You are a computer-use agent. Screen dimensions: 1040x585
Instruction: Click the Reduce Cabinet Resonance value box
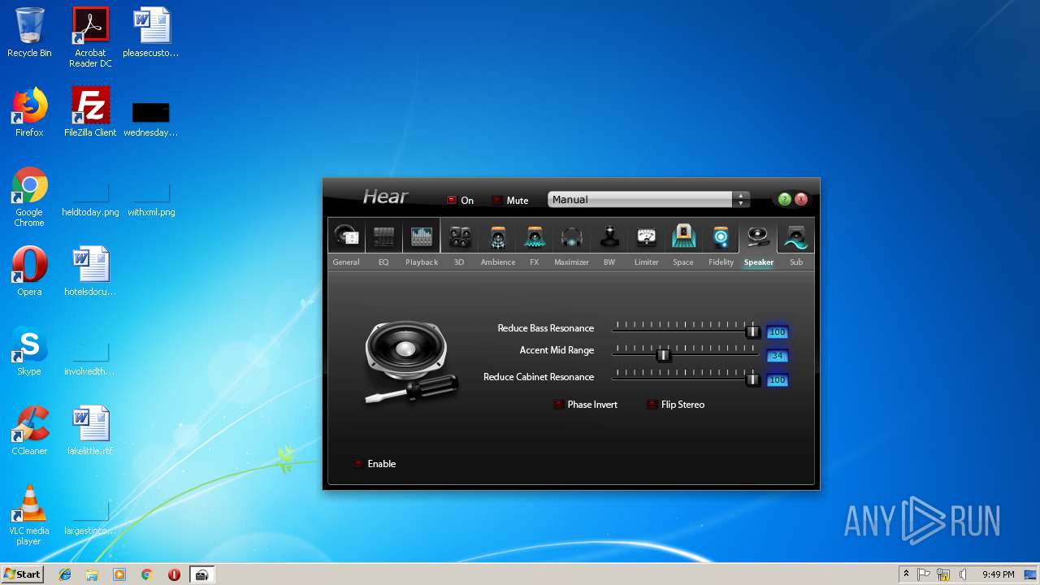click(778, 380)
